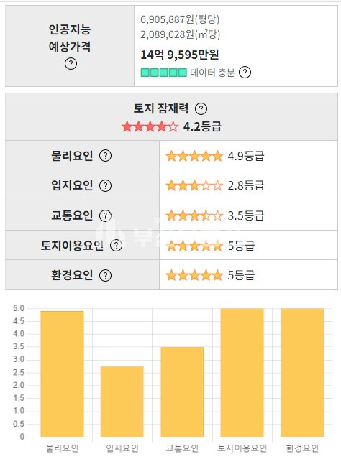The image size is (341, 459).
Task: Open help icon under 인공지능 예상가격
Action: [x=71, y=63]
